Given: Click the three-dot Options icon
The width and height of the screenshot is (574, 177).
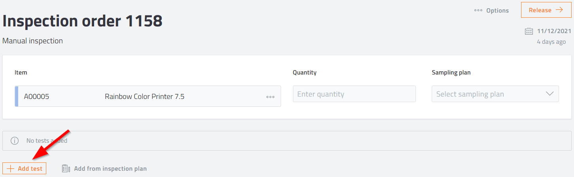Looking at the screenshot, I should 478,11.
